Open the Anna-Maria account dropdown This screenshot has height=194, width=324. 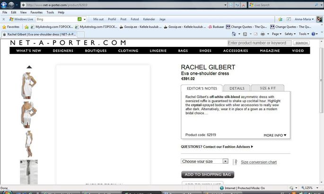click(x=304, y=19)
